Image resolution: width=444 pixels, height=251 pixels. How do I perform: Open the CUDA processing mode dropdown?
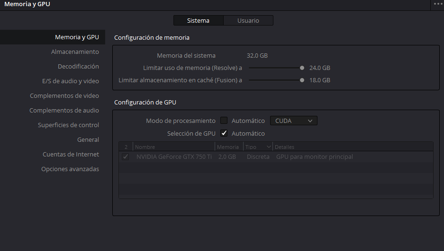(293, 121)
